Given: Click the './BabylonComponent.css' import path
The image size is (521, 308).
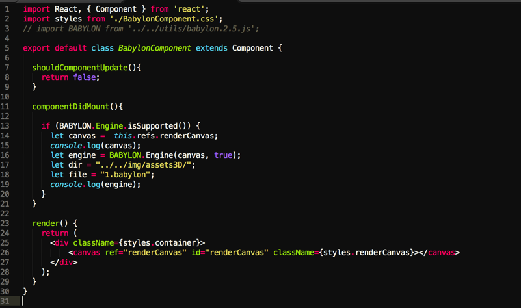Looking at the screenshot, I should (x=164, y=19).
